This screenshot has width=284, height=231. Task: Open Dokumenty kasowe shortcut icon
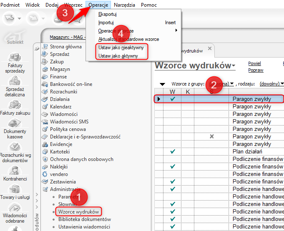coord(15,123)
